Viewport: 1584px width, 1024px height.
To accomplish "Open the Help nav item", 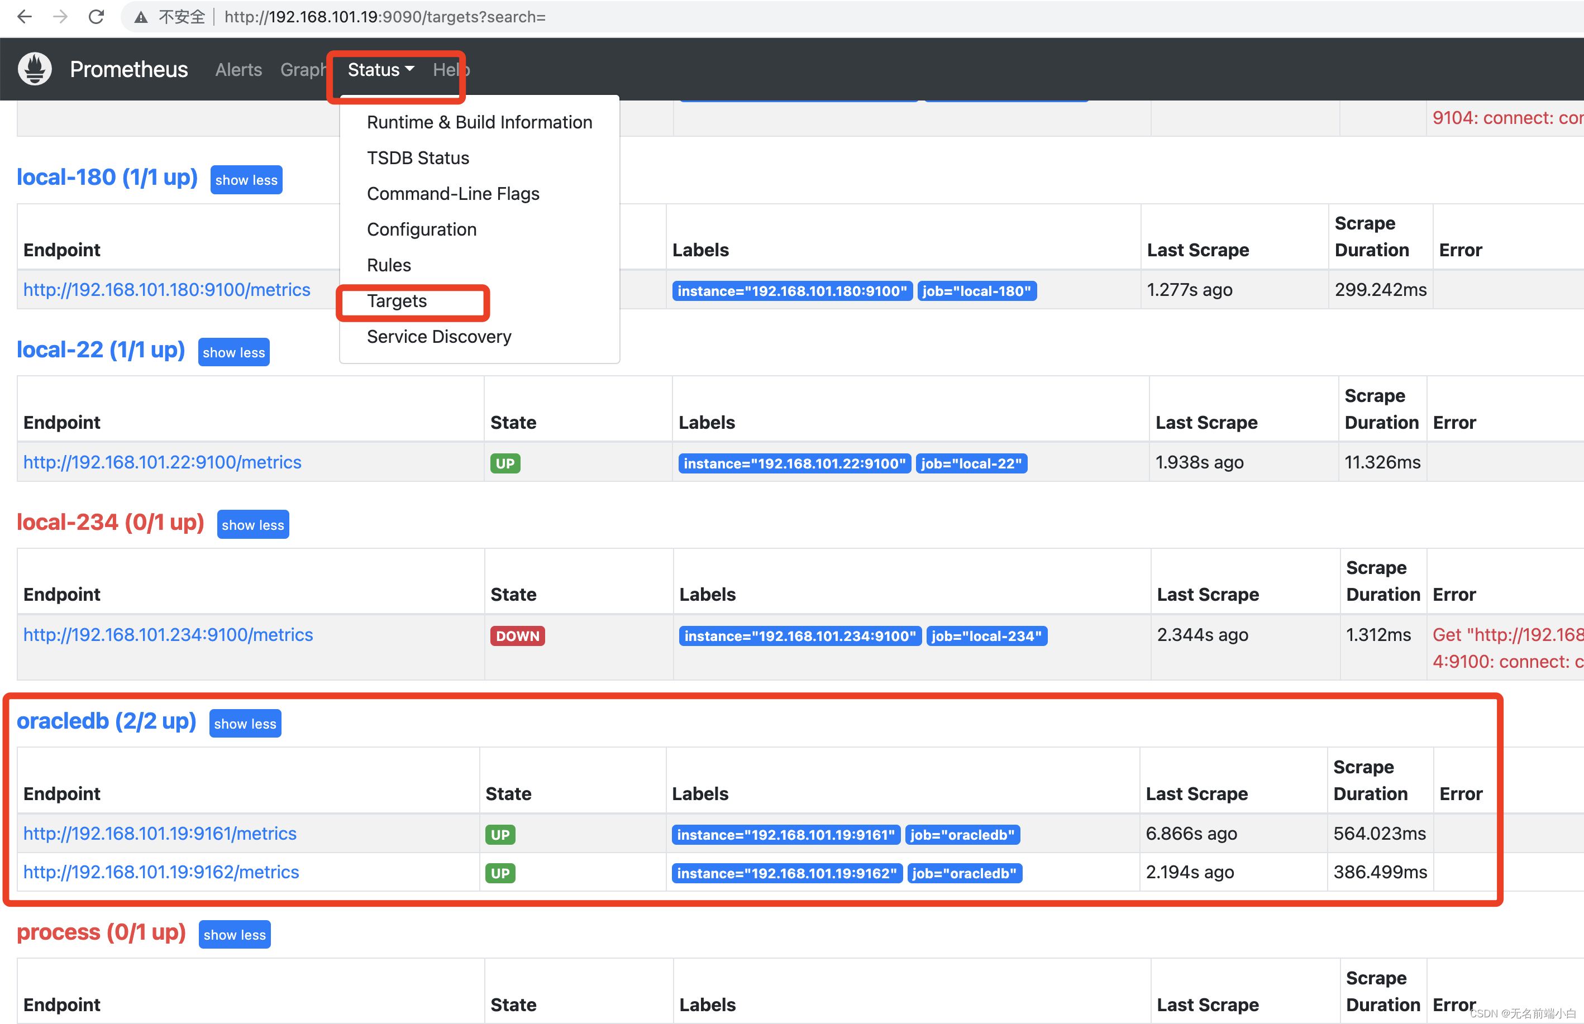I will coord(451,69).
